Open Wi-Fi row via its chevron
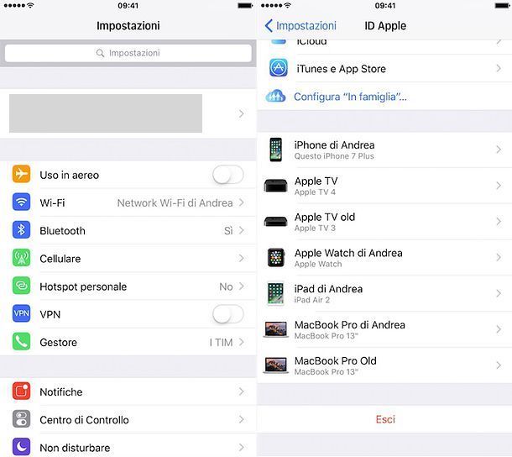512x457 pixels. 241,202
